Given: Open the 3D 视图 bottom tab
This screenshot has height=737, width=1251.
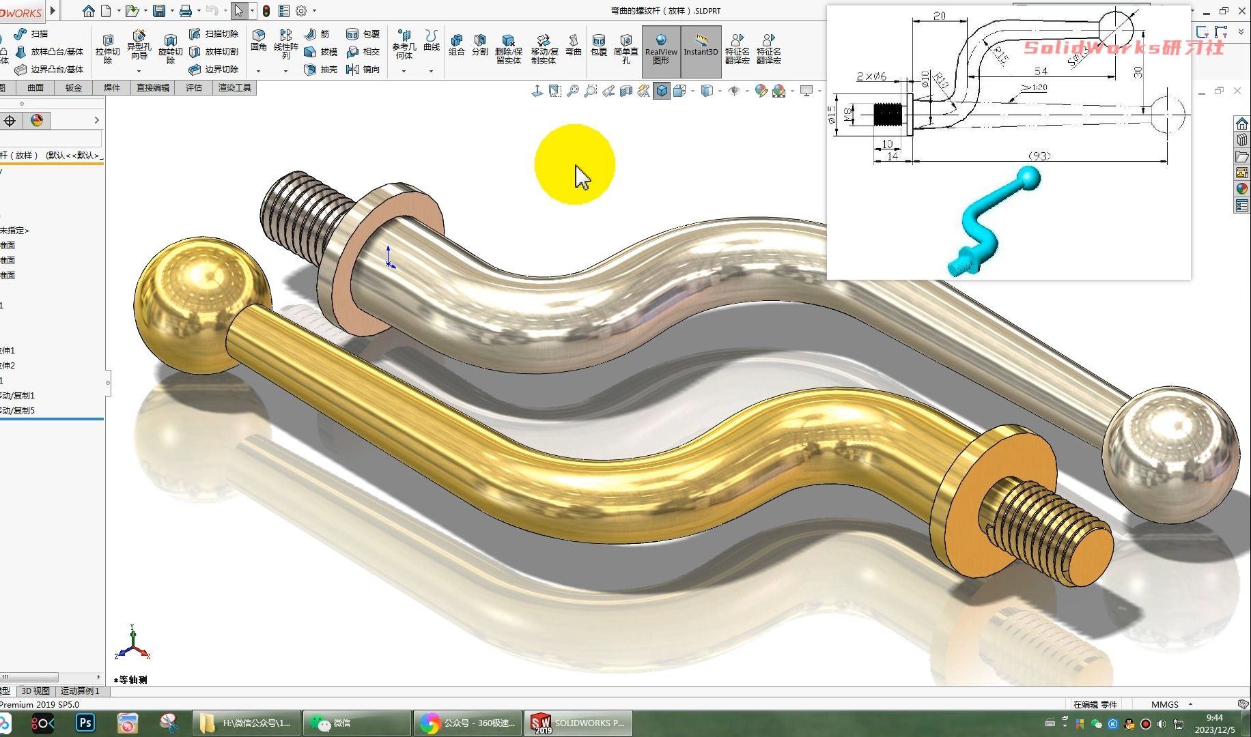Looking at the screenshot, I should coord(36,691).
